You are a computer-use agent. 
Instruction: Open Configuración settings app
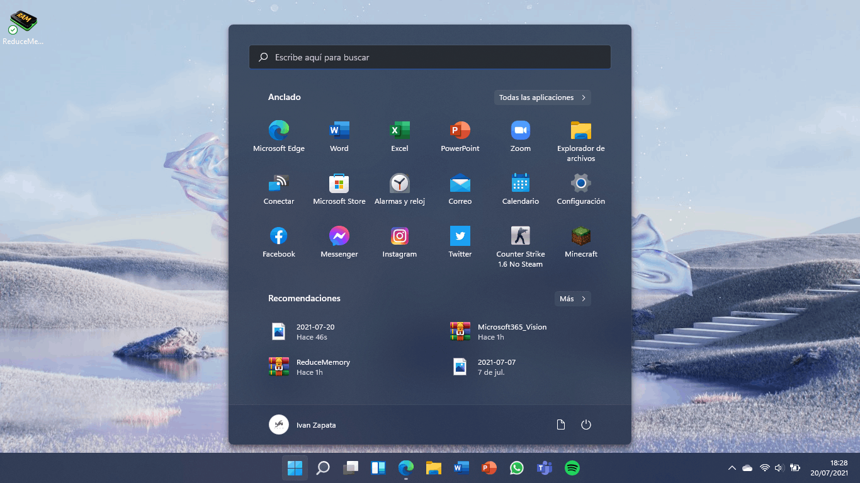[581, 189]
